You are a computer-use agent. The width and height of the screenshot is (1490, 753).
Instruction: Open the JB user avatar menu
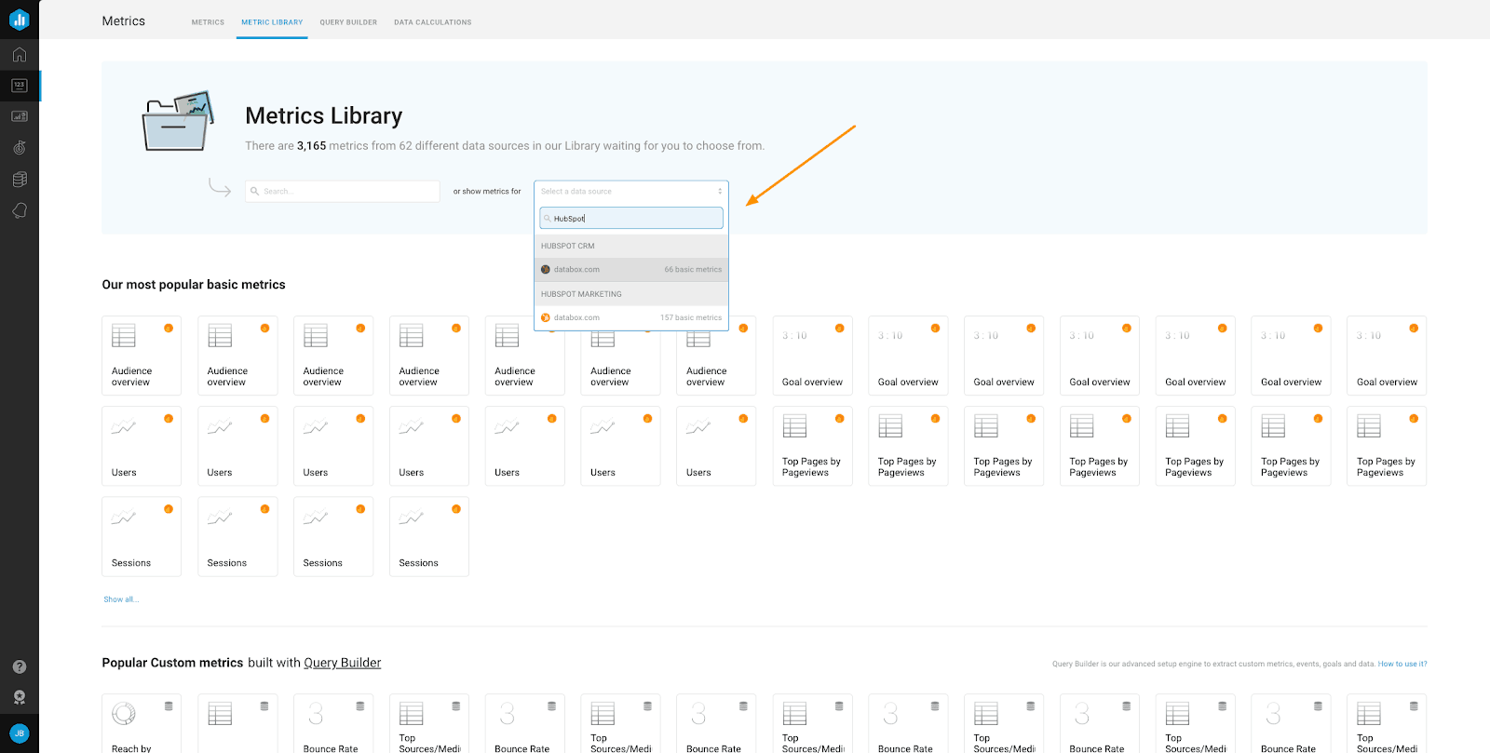click(20, 733)
